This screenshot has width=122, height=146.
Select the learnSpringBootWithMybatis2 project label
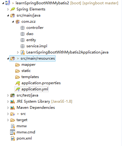click(42, 3)
